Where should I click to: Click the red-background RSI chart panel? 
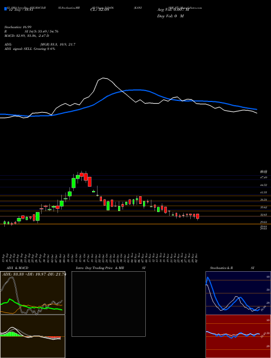tap(238, 336)
